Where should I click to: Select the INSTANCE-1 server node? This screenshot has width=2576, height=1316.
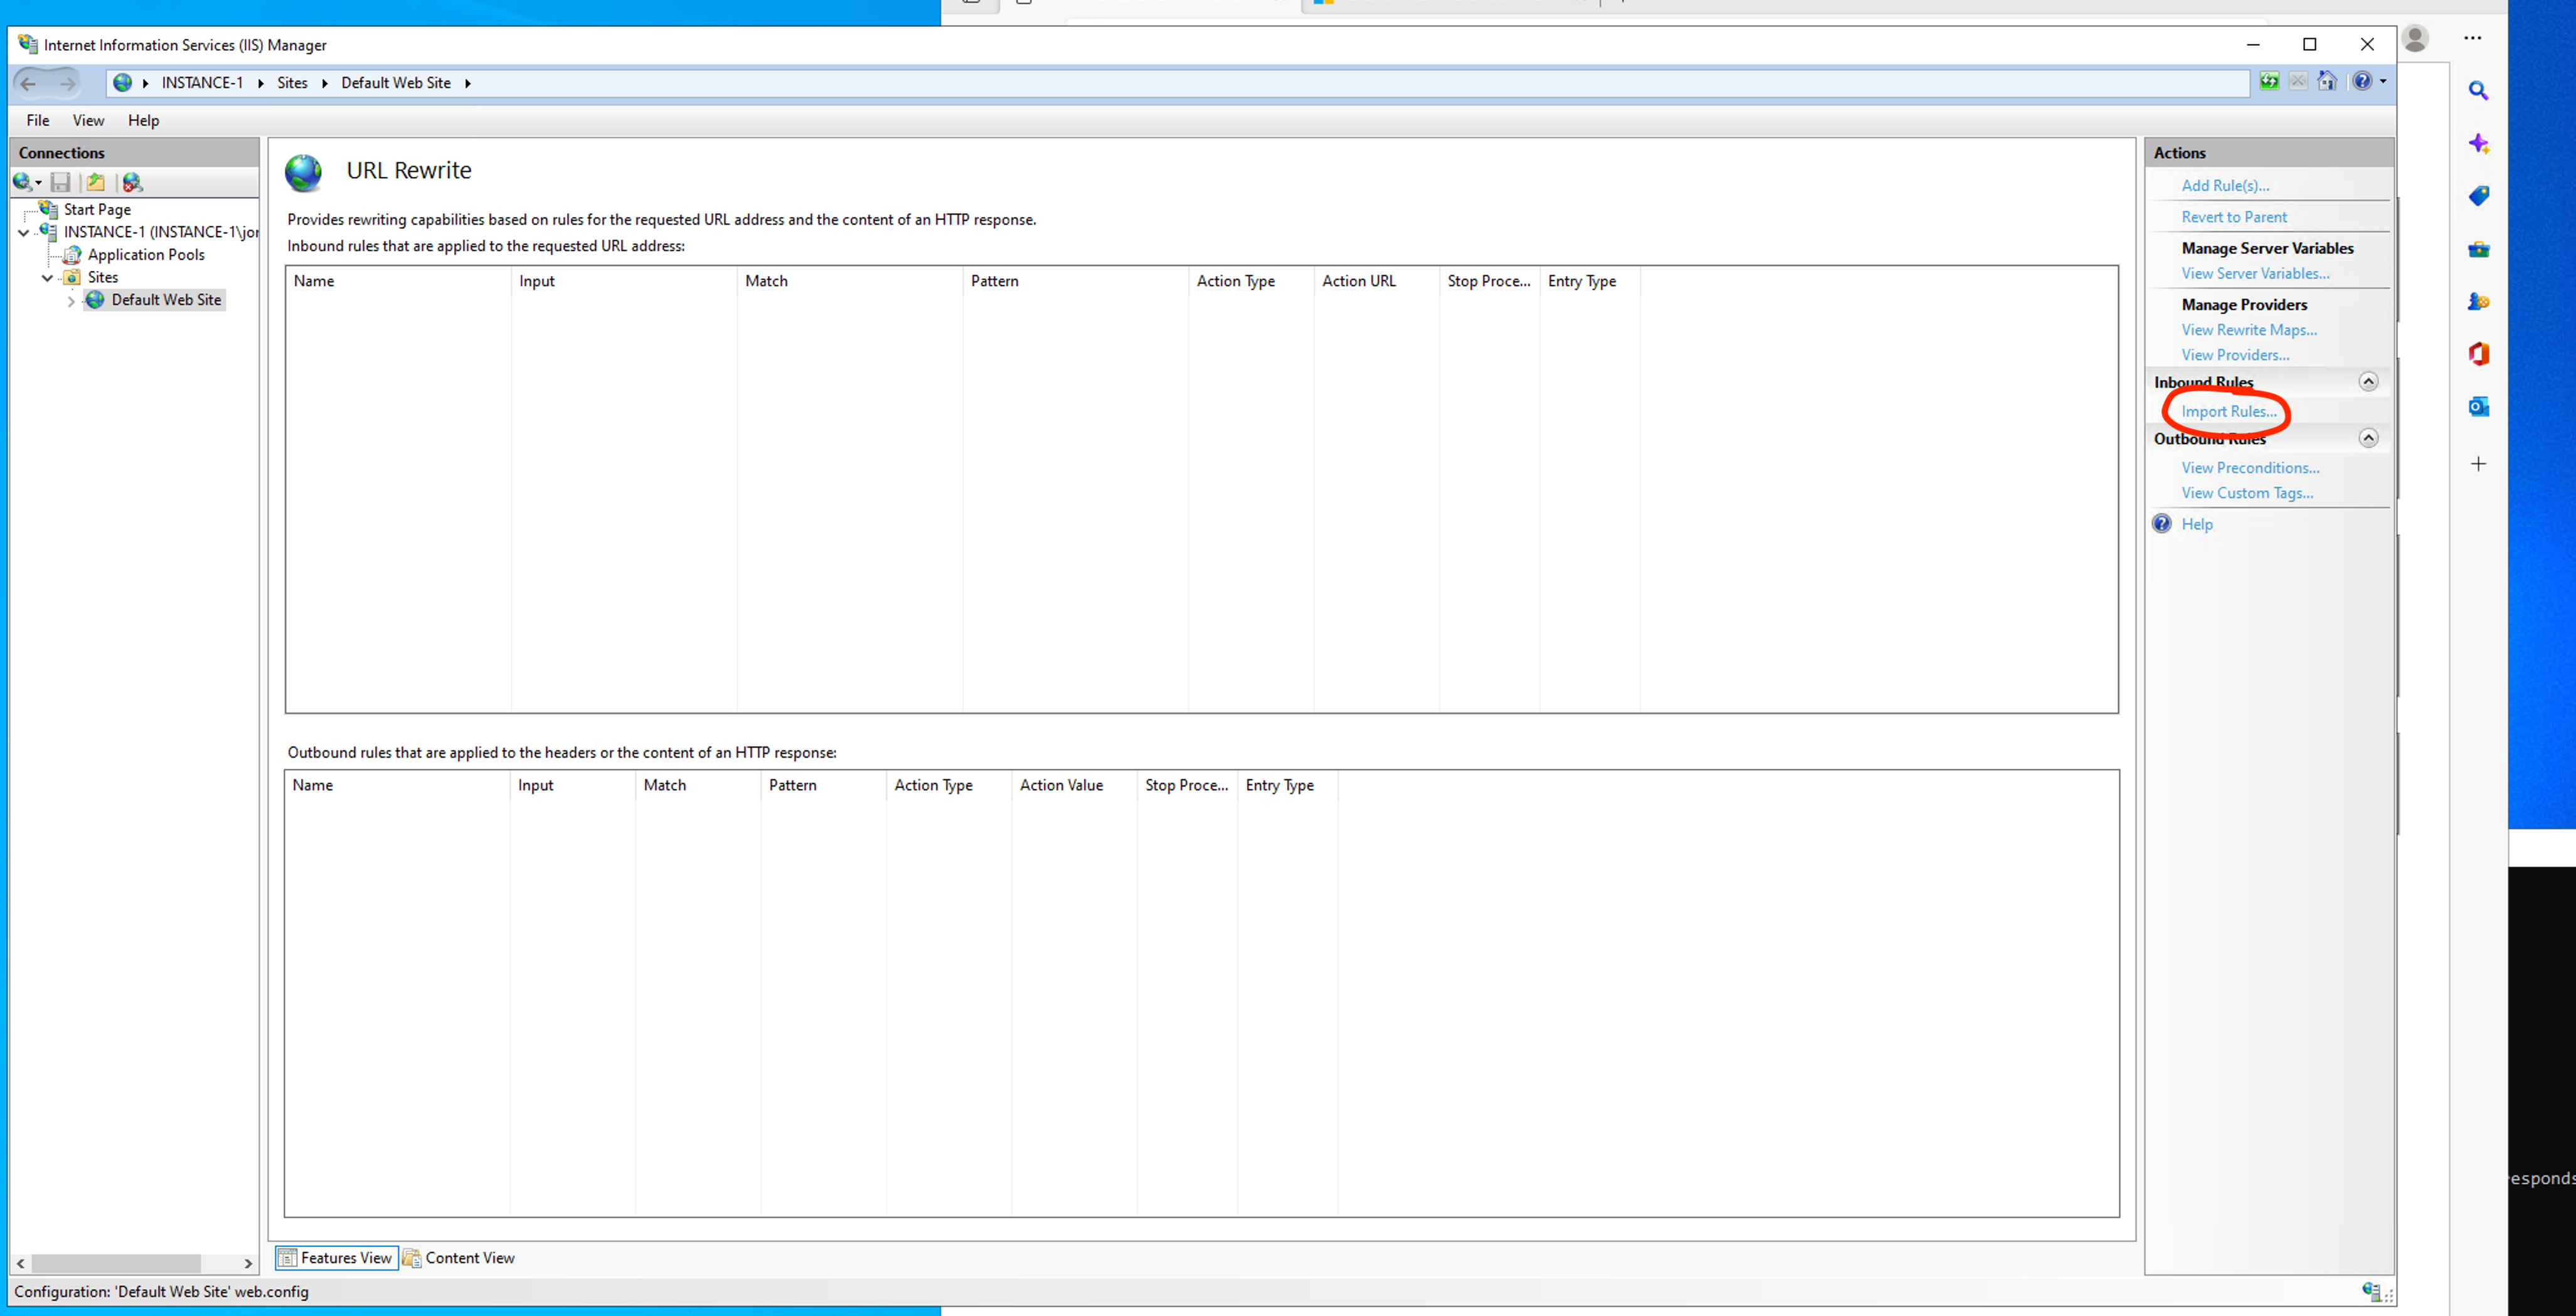160,232
